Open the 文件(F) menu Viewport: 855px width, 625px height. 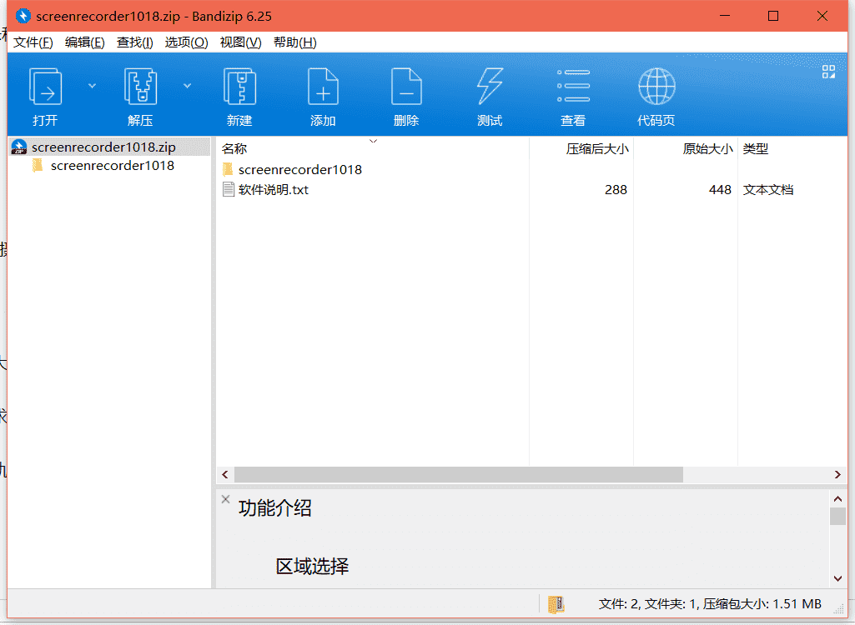[33, 42]
